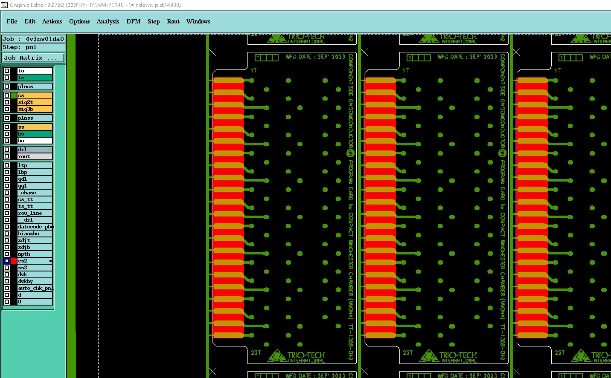Select the 'cs' layer name
This screenshot has height=378, width=611.
pyautogui.click(x=35, y=95)
